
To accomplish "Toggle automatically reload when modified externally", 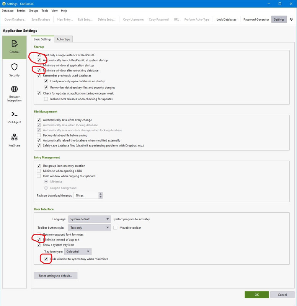I will 39,140.
